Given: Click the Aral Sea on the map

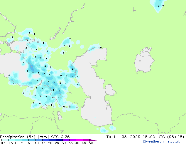Looking at the screenshot, I should 144,60.
